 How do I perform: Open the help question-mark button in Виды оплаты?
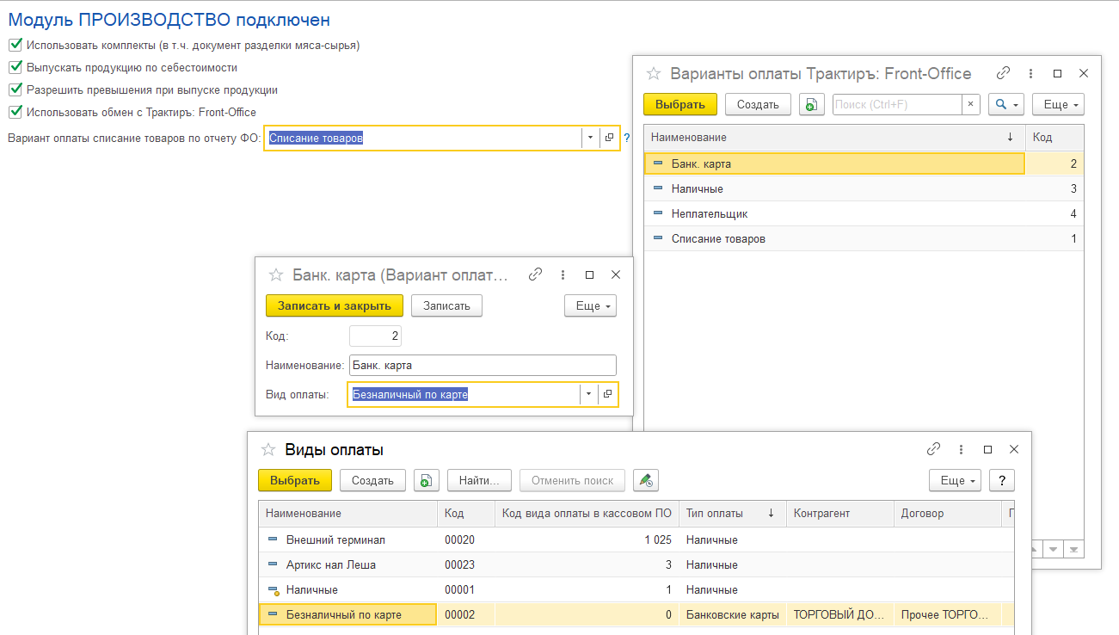[1001, 481]
